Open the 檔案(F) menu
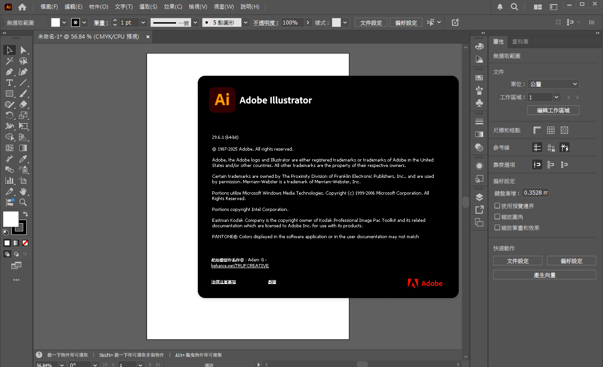 click(x=49, y=7)
